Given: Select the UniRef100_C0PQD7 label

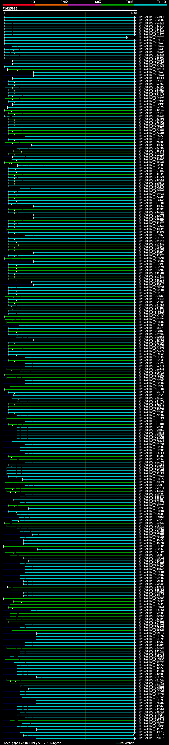Looking at the screenshot, I should tap(151, 415).
